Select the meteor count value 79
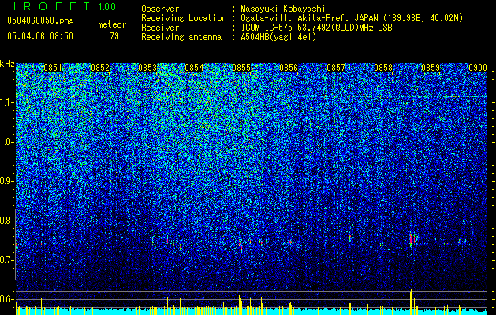The height and width of the screenshot is (315, 496). pos(114,36)
